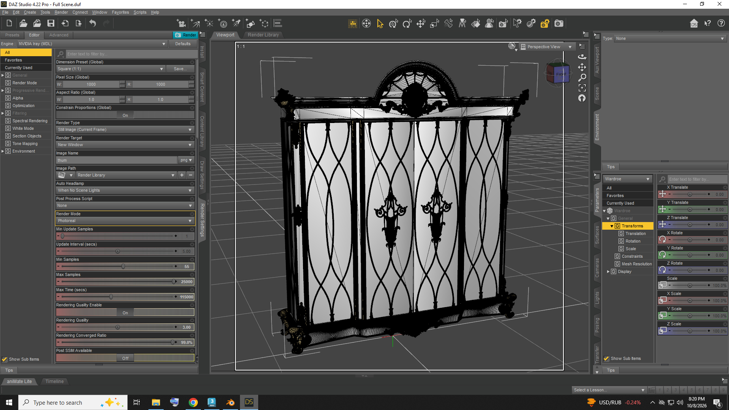This screenshot has height=410, width=729.
Task: Uncheck Show Sub Items in Render Settings
Action: tap(5, 359)
